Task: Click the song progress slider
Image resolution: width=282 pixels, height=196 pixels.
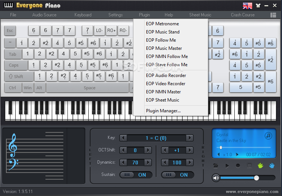Action: (x=244, y=148)
